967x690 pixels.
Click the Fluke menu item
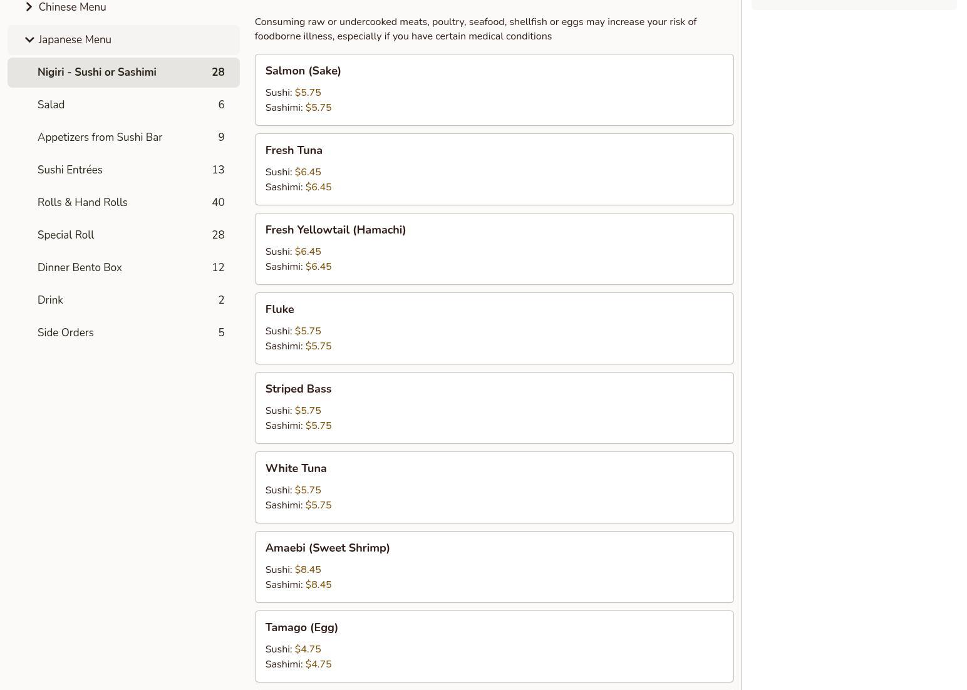(494, 328)
